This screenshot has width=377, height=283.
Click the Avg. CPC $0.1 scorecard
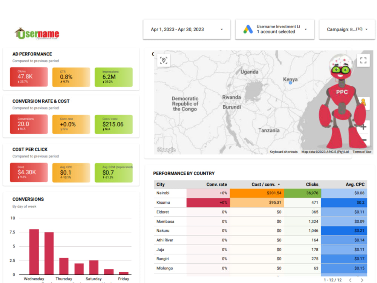(71, 172)
